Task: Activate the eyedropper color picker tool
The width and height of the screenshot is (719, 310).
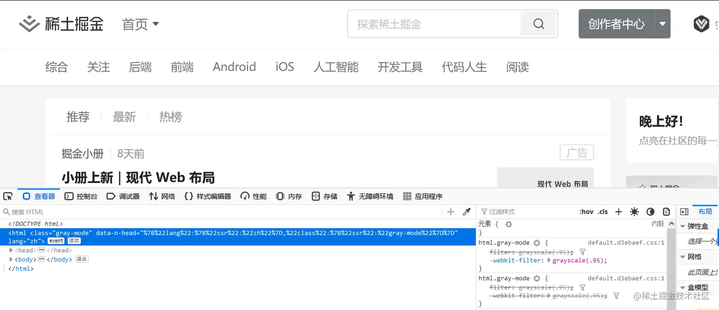Action: [466, 212]
